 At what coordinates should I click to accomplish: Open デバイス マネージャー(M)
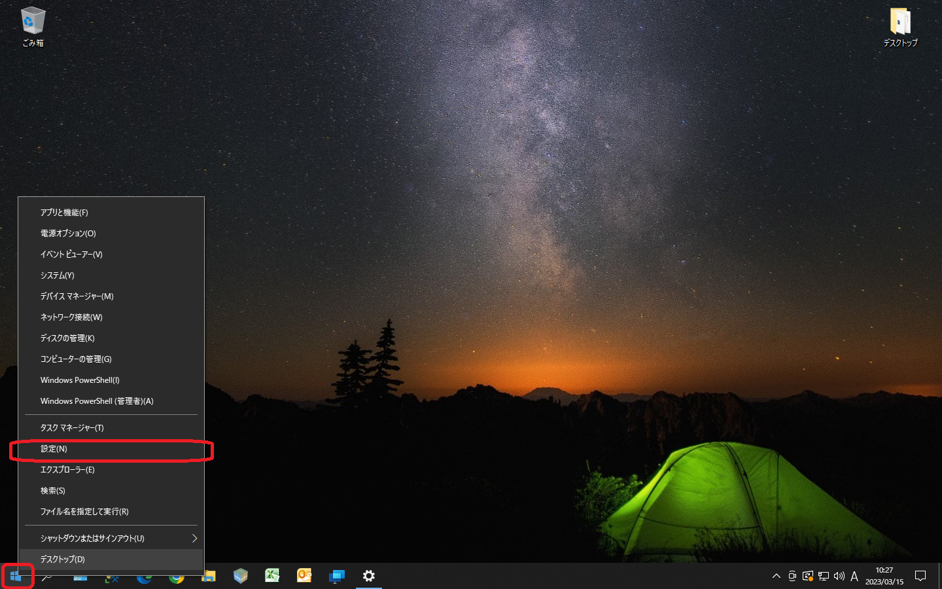111,296
